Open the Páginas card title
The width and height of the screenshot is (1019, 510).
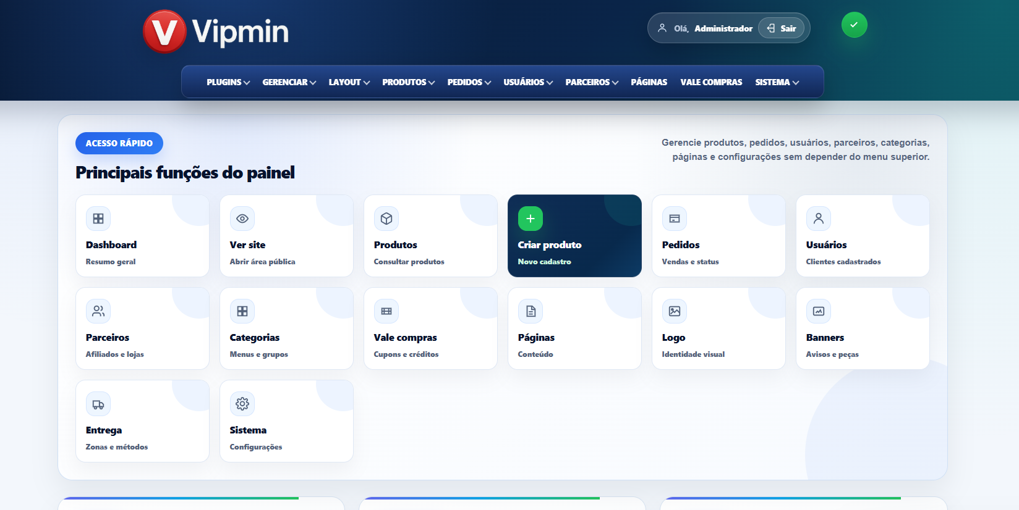pyautogui.click(x=536, y=338)
